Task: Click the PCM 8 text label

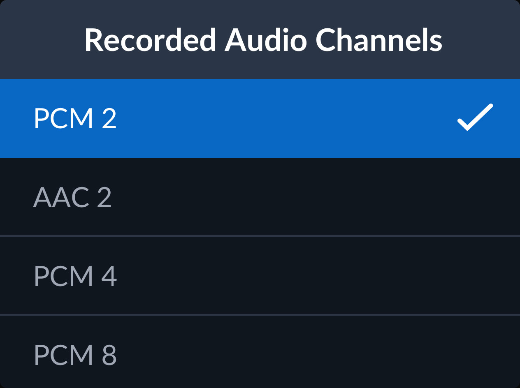Action: (x=75, y=355)
